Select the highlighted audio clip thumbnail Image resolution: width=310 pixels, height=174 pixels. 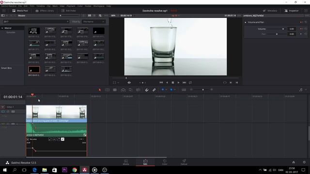coord(34,70)
